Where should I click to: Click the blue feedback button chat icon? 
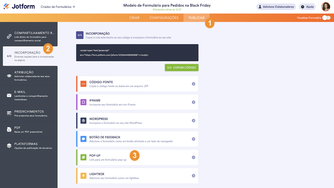click(x=83, y=139)
